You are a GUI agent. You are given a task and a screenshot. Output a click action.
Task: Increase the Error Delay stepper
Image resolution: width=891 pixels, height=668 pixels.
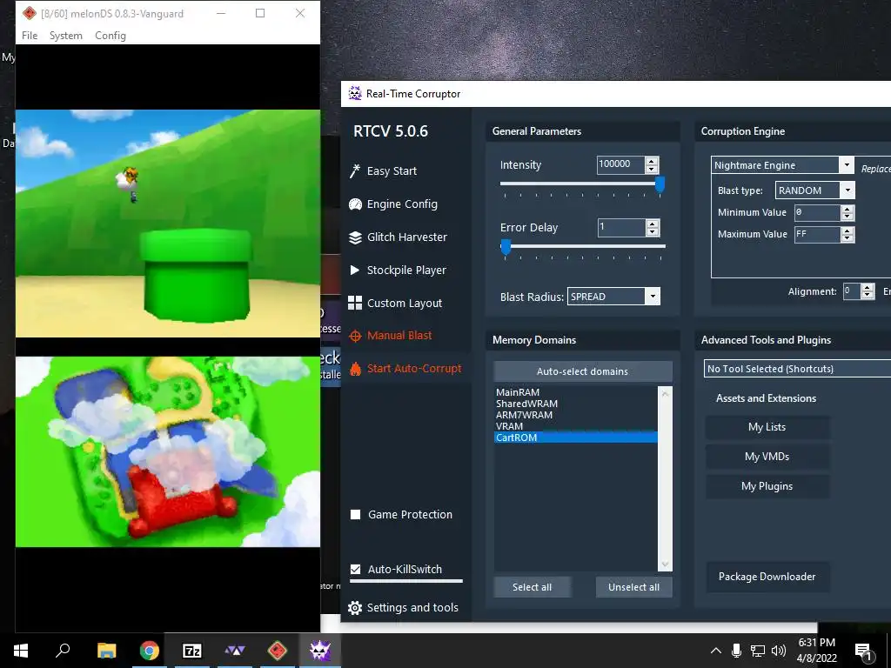[653, 224]
